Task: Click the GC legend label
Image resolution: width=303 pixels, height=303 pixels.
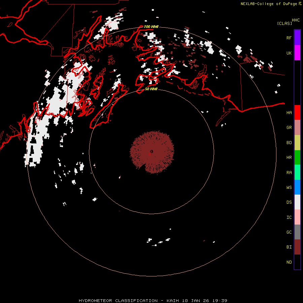Action: pyautogui.click(x=289, y=232)
